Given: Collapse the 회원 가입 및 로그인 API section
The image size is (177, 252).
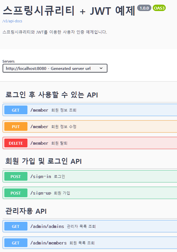Looking at the screenshot, I should (x=44, y=161).
